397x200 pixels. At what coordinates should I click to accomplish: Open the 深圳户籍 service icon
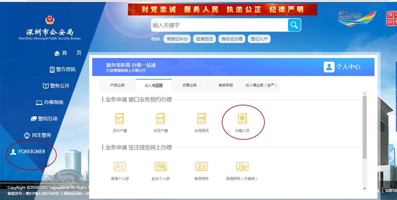tap(119, 119)
